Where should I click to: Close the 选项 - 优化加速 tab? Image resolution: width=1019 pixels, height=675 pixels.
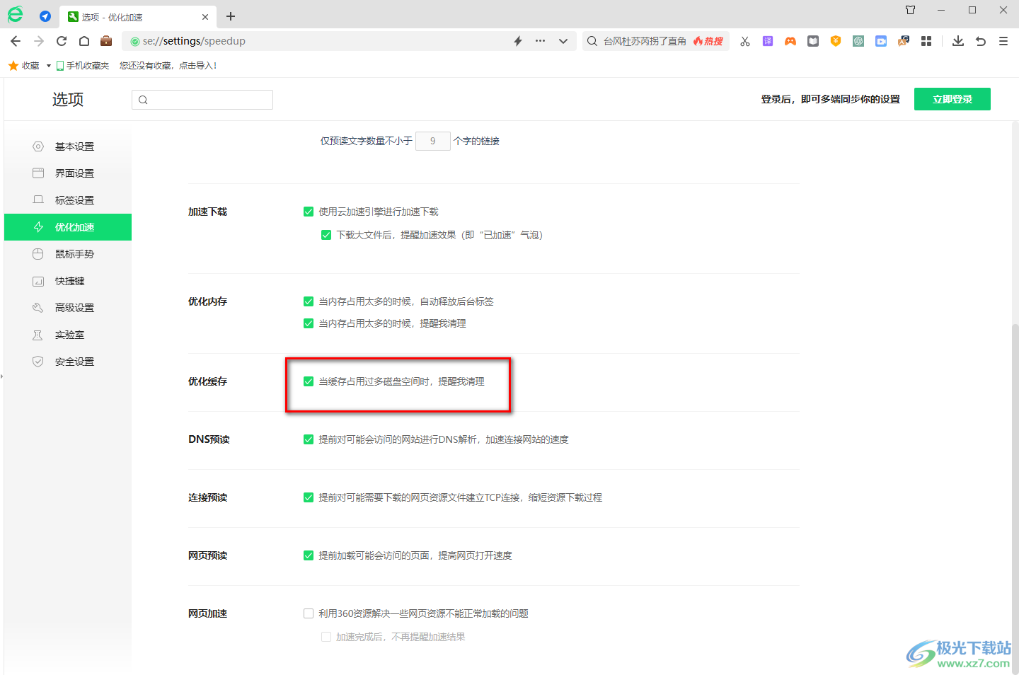click(205, 17)
